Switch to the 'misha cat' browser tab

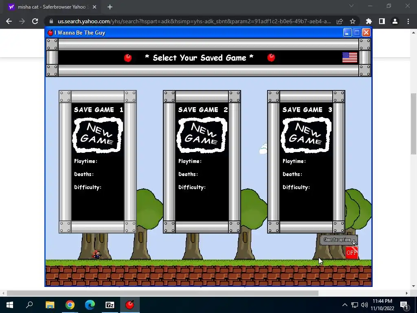(52, 7)
